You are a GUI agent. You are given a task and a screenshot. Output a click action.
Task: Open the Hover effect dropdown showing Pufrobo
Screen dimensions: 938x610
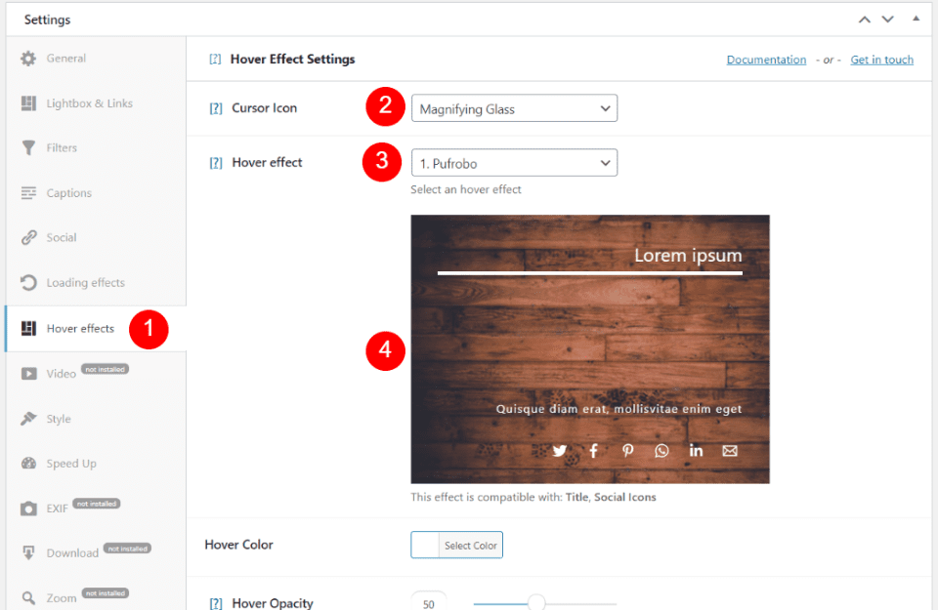click(x=514, y=162)
